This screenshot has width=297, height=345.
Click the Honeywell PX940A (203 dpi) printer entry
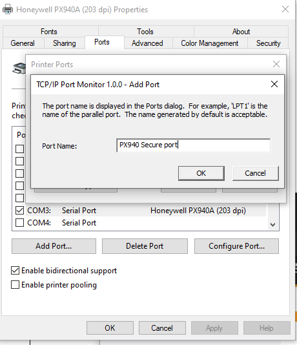click(x=198, y=211)
